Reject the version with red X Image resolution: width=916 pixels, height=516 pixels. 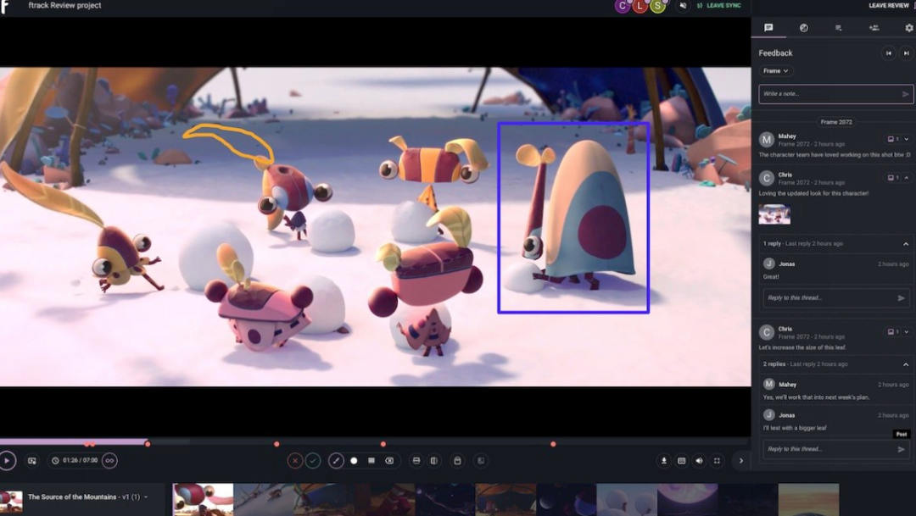(295, 461)
